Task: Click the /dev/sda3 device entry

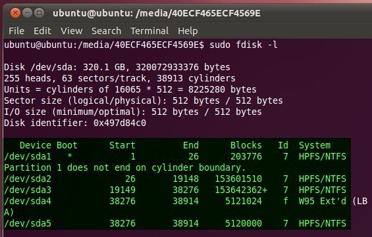Action: (x=28, y=190)
